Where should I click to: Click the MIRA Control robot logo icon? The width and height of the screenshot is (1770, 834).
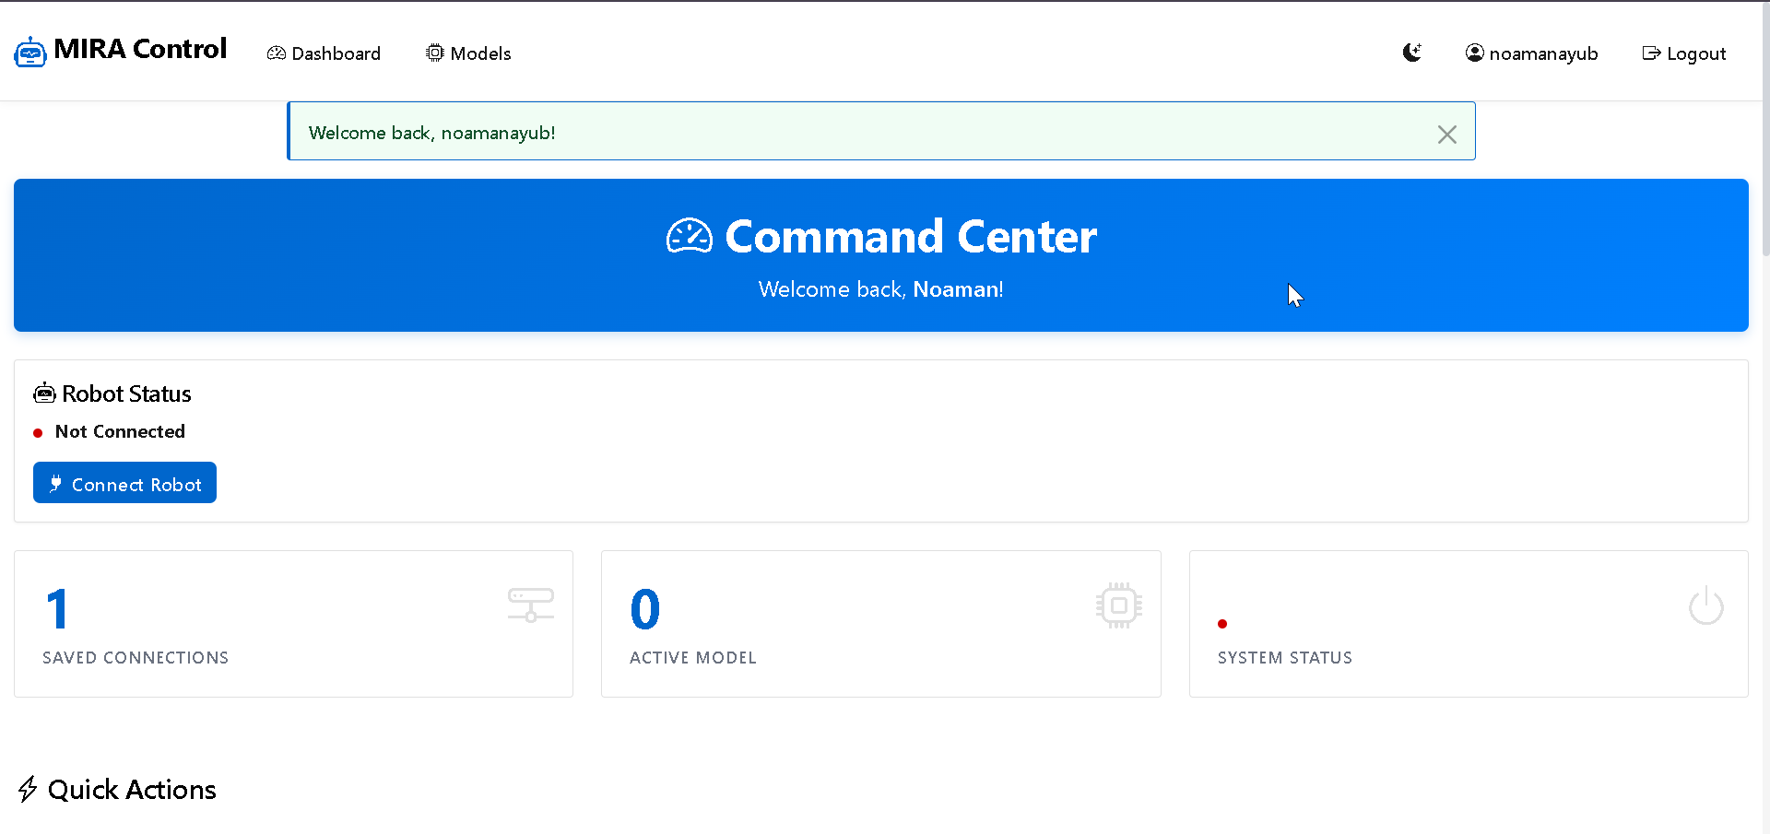tap(29, 53)
